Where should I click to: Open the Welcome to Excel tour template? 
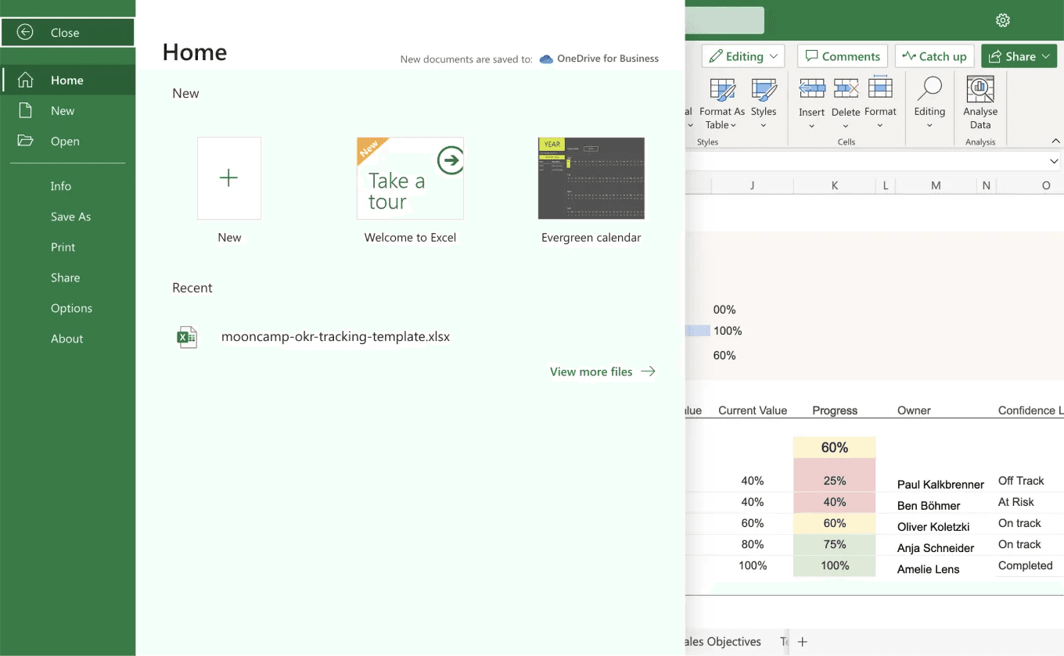coord(410,178)
